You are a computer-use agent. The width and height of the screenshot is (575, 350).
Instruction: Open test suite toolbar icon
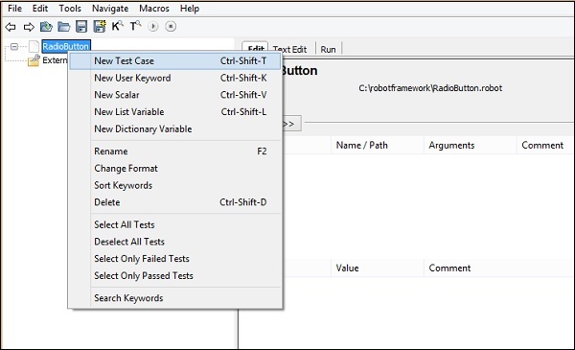click(46, 27)
